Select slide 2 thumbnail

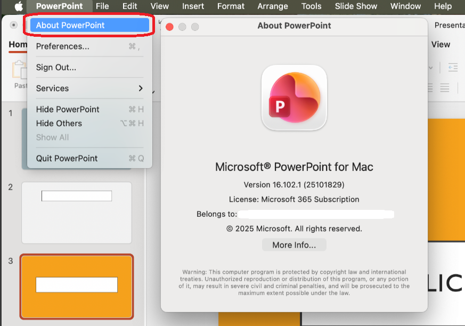tap(77, 213)
